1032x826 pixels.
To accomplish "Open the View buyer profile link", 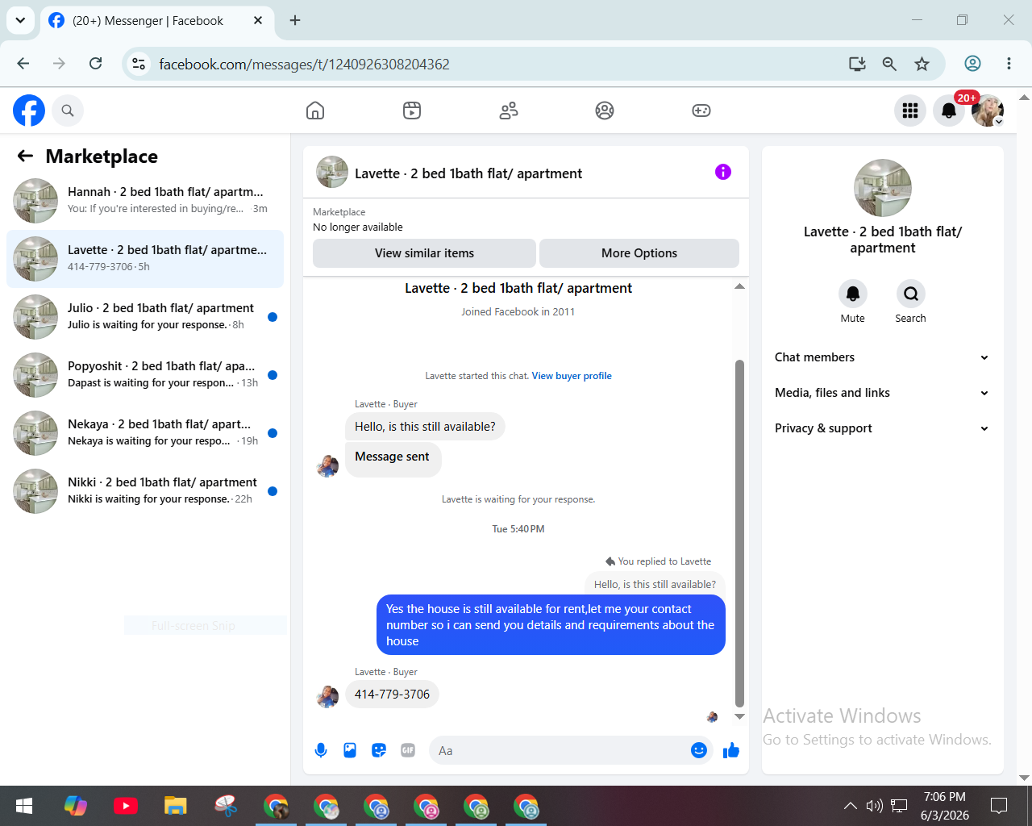I will [x=572, y=376].
